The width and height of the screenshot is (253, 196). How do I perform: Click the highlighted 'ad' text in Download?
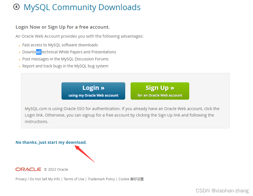click(x=39, y=52)
